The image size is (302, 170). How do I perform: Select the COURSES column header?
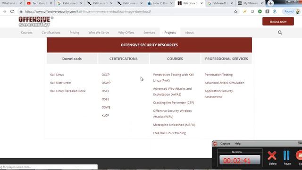(x=175, y=59)
